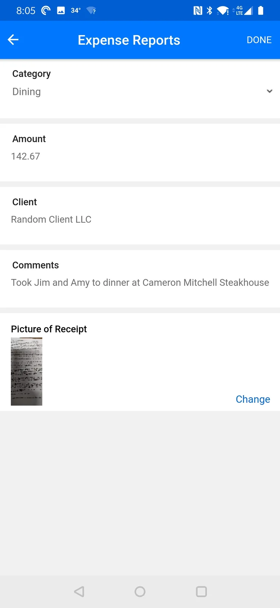
Task: Tap the weather indicator showing 34 degrees
Action: (x=75, y=11)
